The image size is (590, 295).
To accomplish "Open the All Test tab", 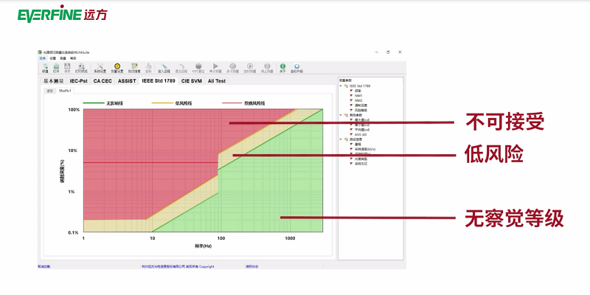I will (217, 81).
